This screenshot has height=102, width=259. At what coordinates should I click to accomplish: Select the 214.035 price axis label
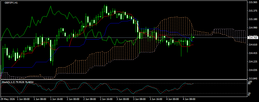(x=253, y=70)
